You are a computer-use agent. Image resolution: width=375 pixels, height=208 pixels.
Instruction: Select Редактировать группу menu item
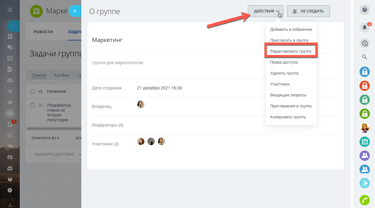[x=291, y=51]
